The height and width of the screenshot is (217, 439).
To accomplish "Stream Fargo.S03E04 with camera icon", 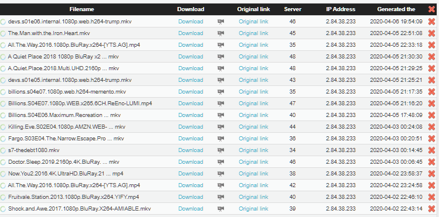I will coord(220,139).
